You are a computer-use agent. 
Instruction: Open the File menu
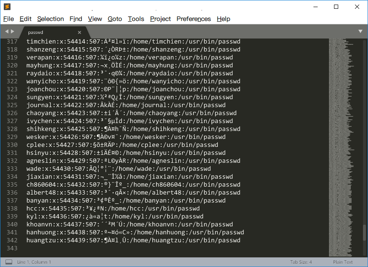(x=9, y=19)
